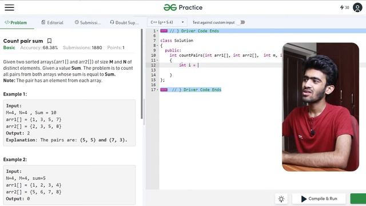Click the closing '};' code line
Viewport: 366px width, 206px height.
(162, 80)
